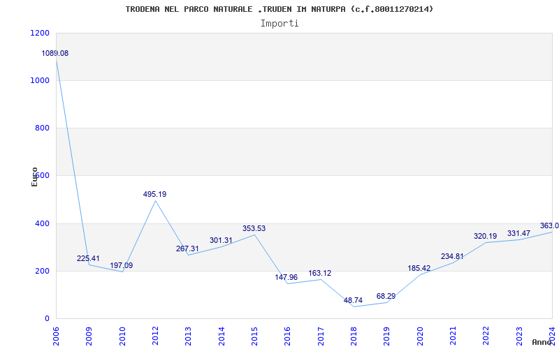Click the 1000 y-axis tick label
Screen dimensions: 559x349
coord(40,80)
